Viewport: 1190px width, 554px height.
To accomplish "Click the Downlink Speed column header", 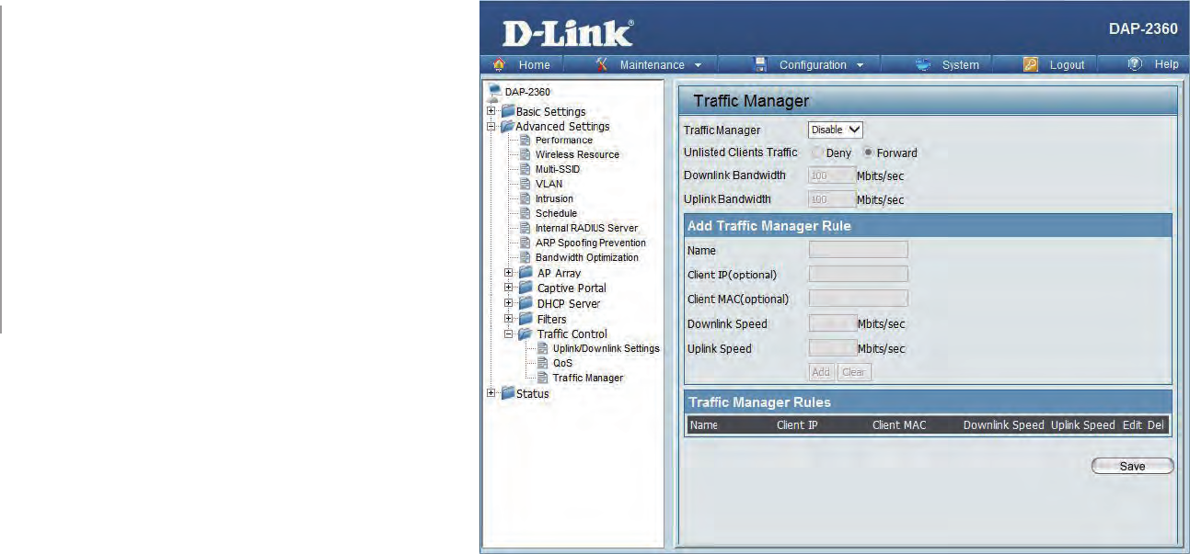I will [1003, 425].
